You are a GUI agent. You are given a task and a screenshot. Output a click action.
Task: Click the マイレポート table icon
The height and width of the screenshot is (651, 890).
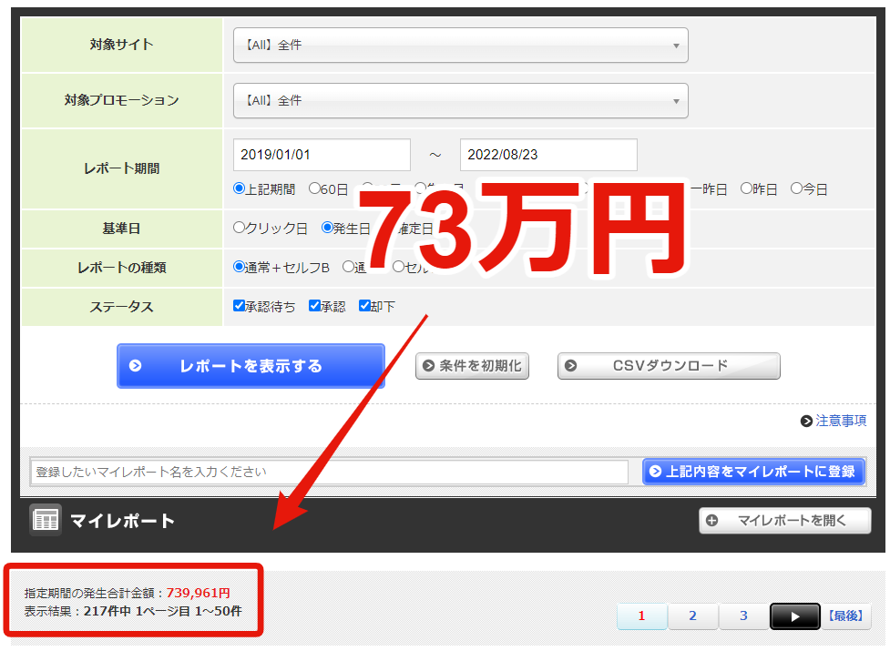pyautogui.click(x=46, y=520)
